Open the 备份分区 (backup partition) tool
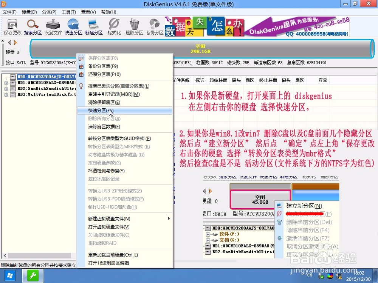This screenshot has height=283, width=378. click(x=154, y=26)
